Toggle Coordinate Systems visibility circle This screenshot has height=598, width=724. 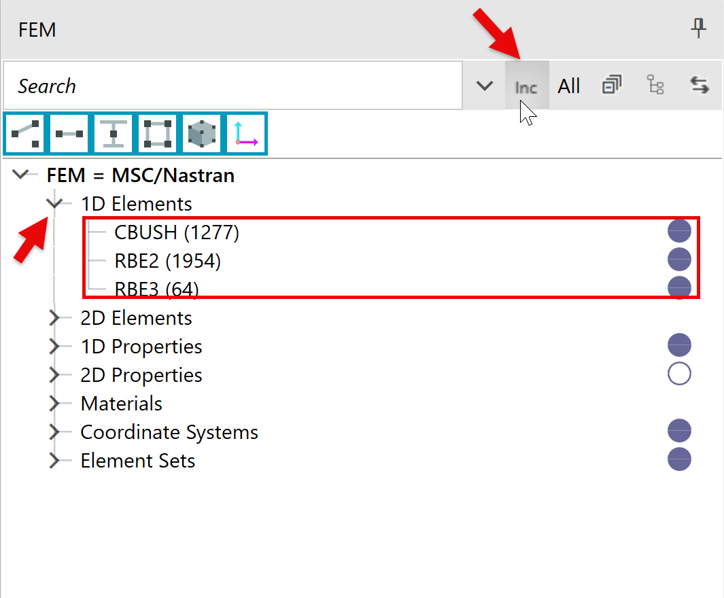679,431
